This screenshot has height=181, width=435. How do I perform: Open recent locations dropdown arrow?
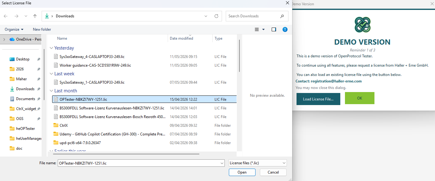pos(26,16)
